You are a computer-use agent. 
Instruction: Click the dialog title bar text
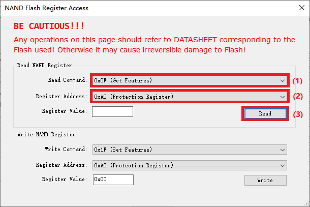click(x=46, y=8)
